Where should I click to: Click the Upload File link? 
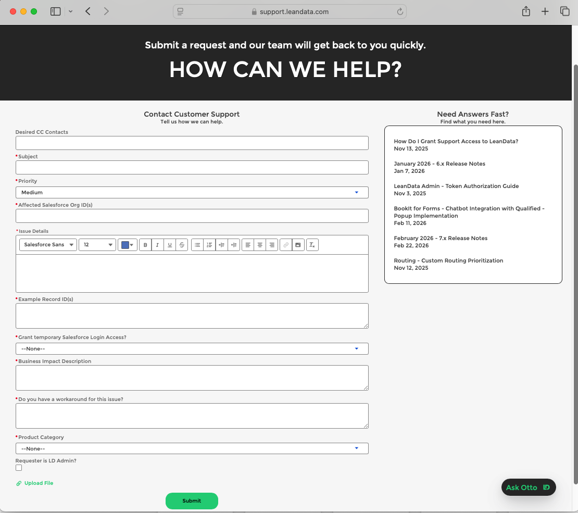tap(38, 483)
